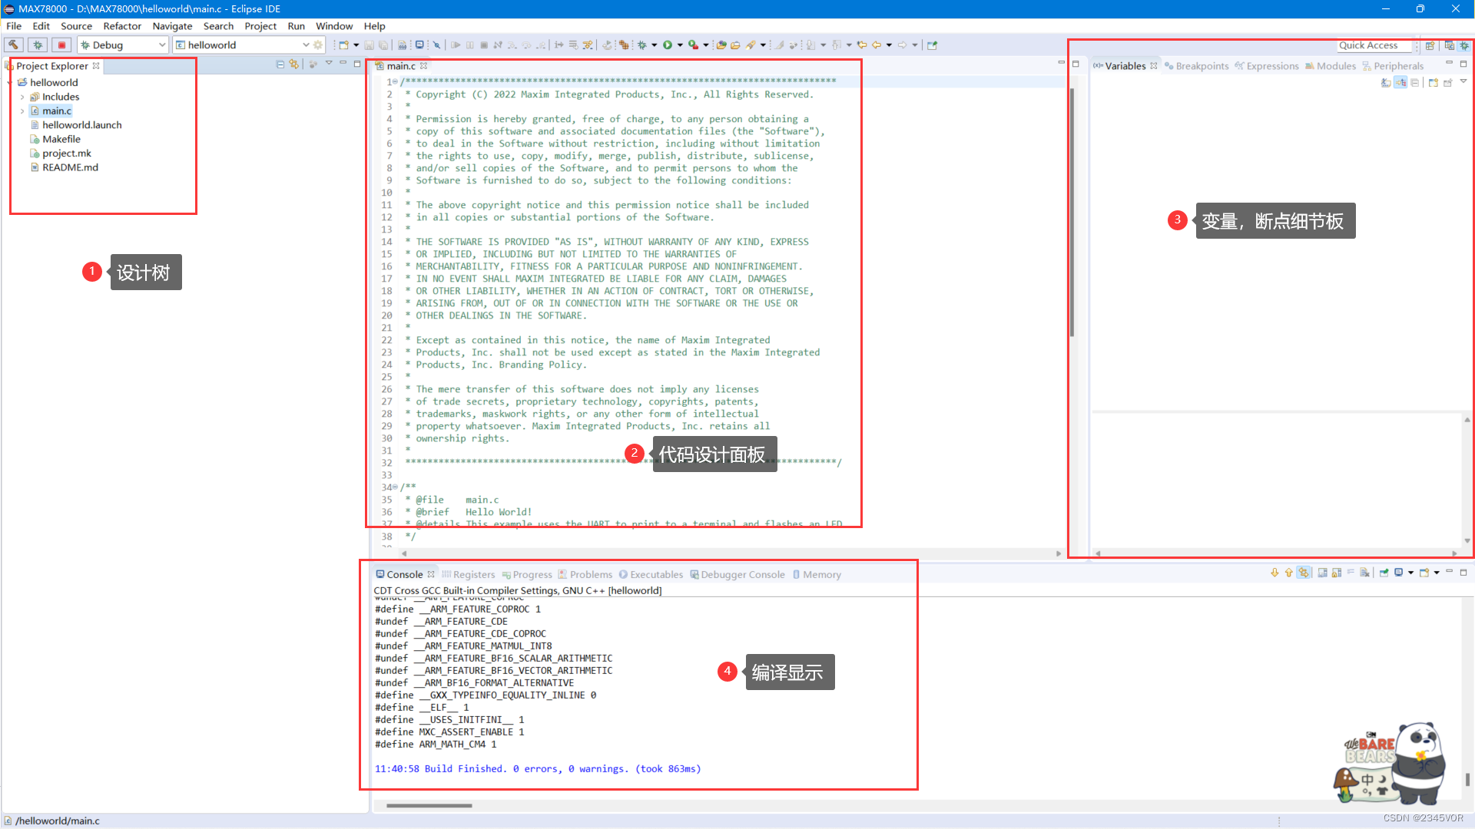Viewport: 1475px width, 829px height.
Task: Toggle Show Console on output change icon
Action: [x=1322, y=573]
